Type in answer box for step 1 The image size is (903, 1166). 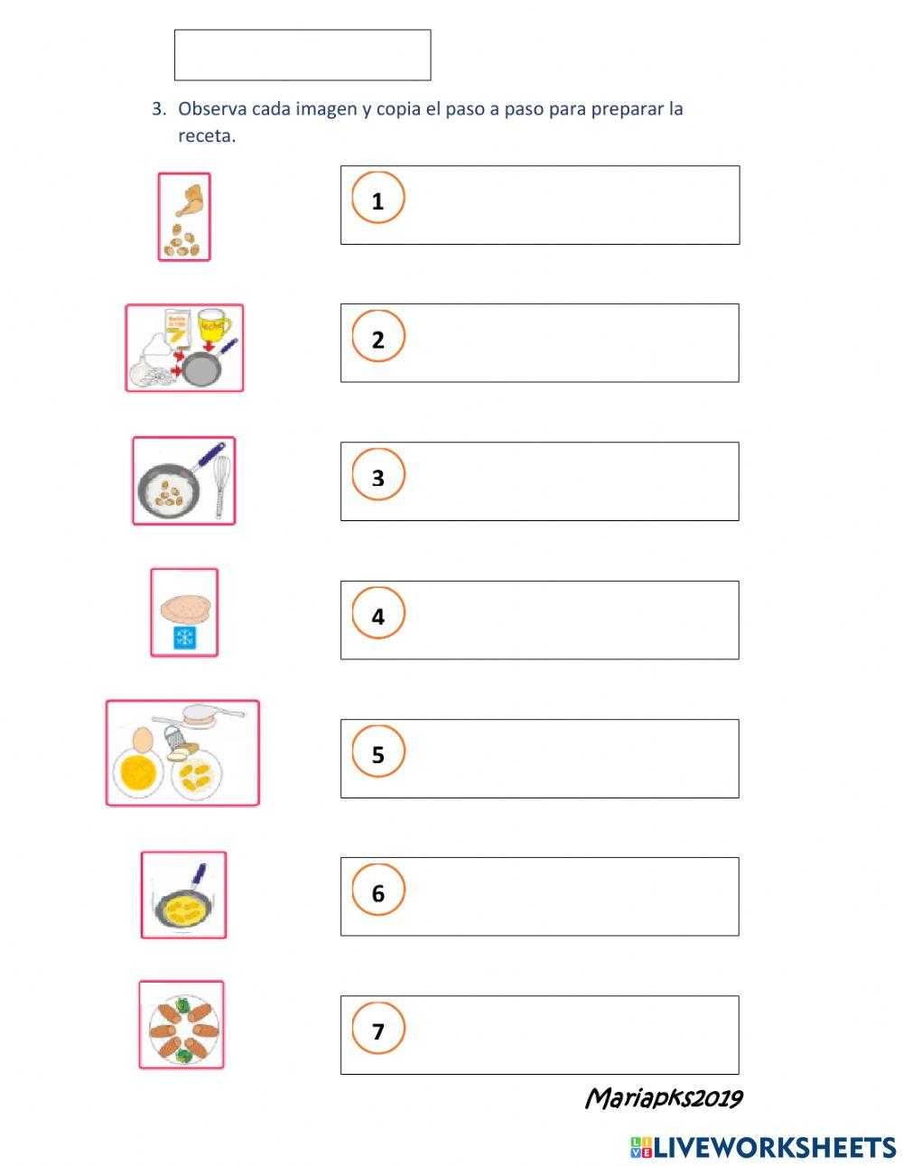pyautogui.click(x=569, y=205)
